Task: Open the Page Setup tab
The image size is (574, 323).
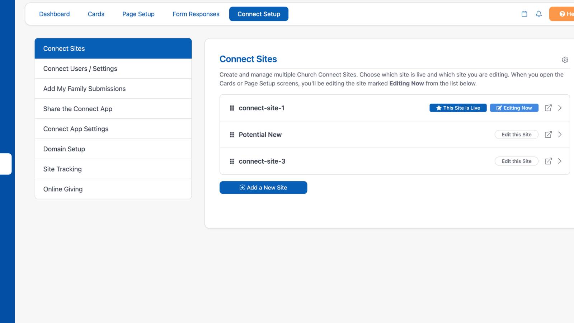Action: coord(138,14)
